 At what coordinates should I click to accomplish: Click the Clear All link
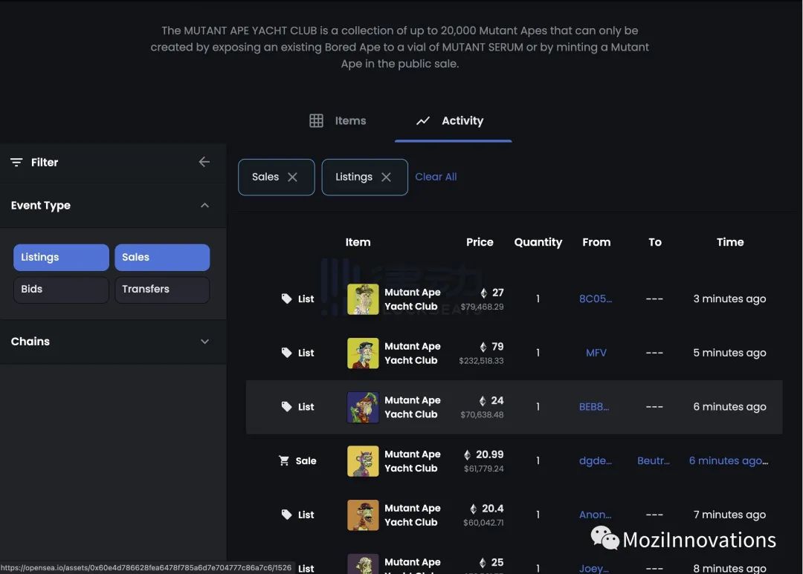click(x=436, y=177)
